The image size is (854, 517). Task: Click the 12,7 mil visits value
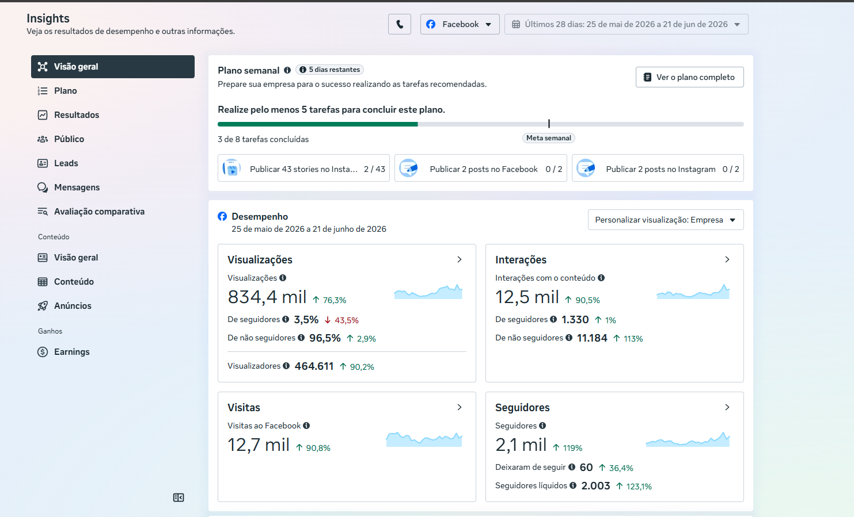click(259, 445)
